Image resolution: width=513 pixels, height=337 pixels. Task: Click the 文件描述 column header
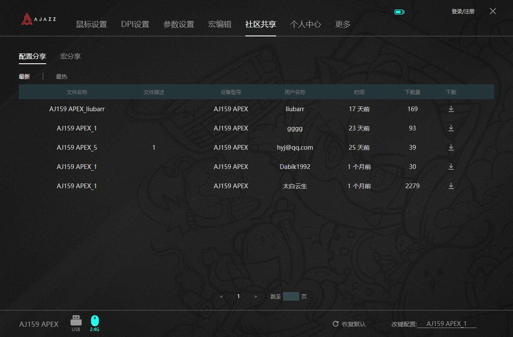[x=154, y=92]
